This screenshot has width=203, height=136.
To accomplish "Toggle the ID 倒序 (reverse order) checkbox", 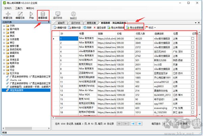I will [178, 124].
